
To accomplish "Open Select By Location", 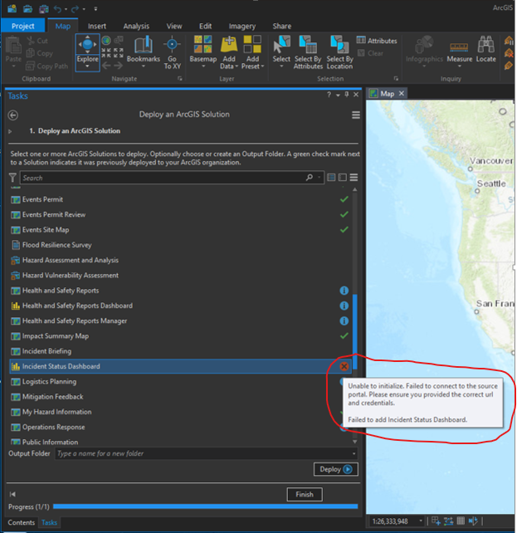I will [x=339, y=52].
